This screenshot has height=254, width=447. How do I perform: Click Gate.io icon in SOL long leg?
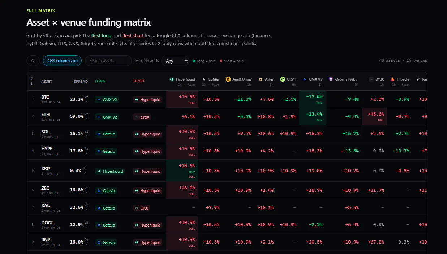point(99,134)
